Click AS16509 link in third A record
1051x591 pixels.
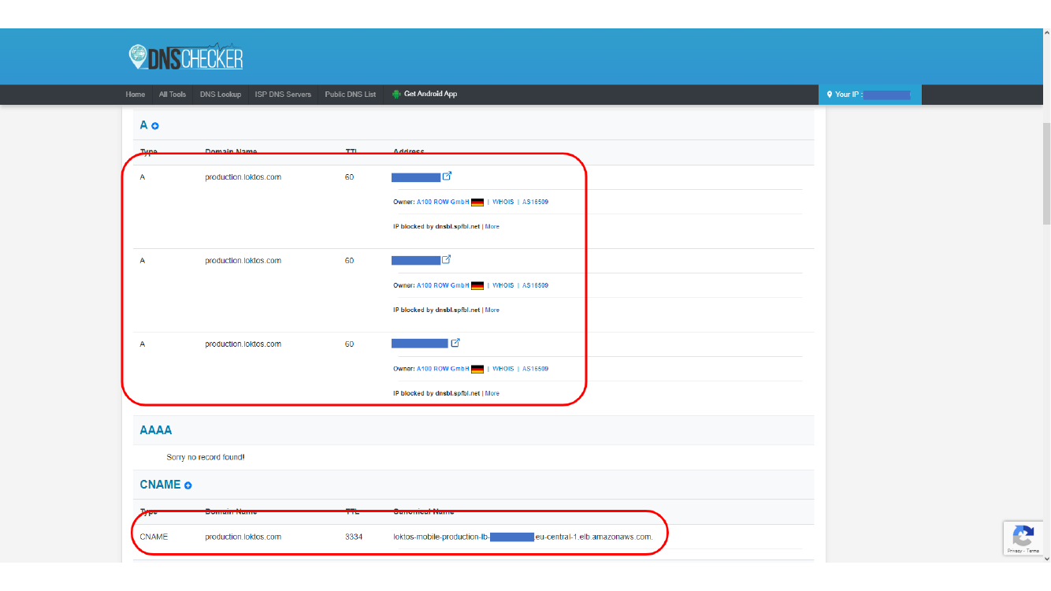(535, 370)
